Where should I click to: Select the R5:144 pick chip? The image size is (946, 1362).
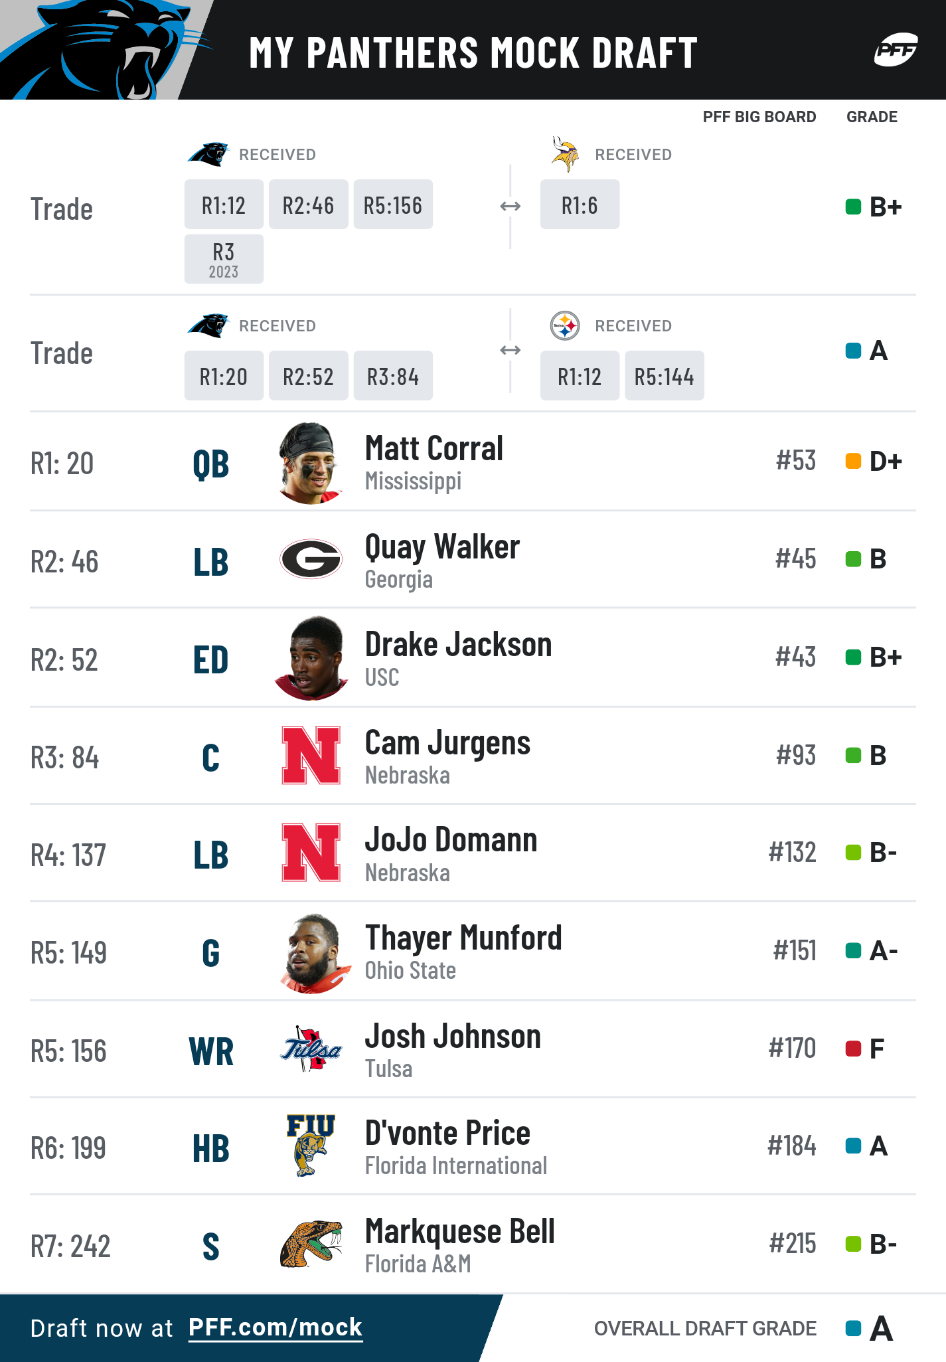[665, 376]
